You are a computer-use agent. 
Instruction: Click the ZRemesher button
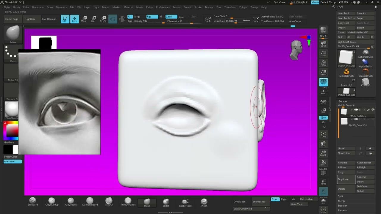pyautogui.click(x=261, y=202)
